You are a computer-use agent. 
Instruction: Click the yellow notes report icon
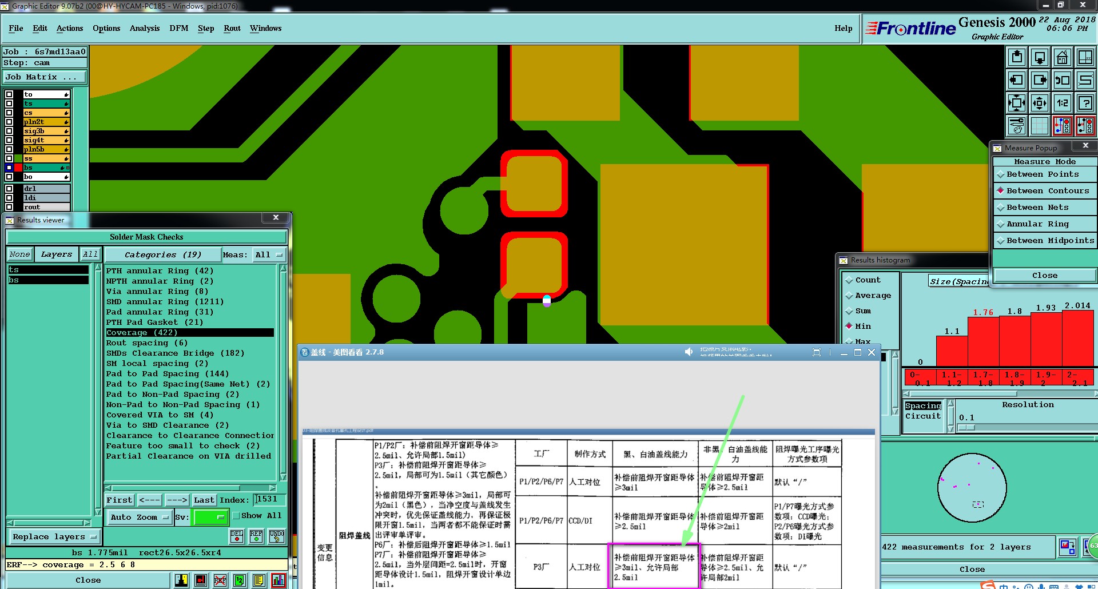tap(259, 580)
